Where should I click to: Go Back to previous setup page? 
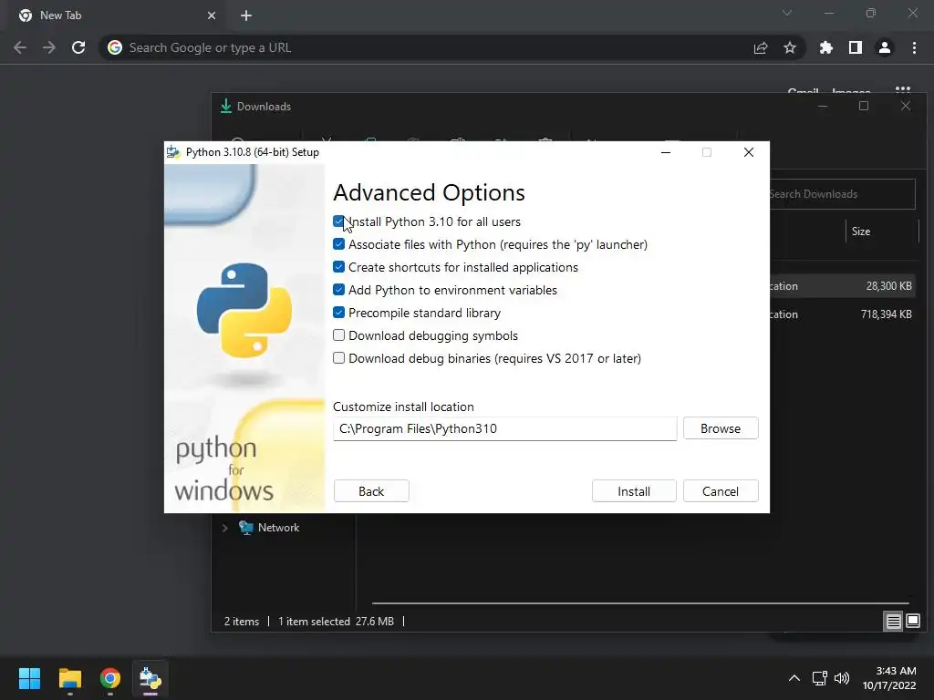[x=371, y=491]
